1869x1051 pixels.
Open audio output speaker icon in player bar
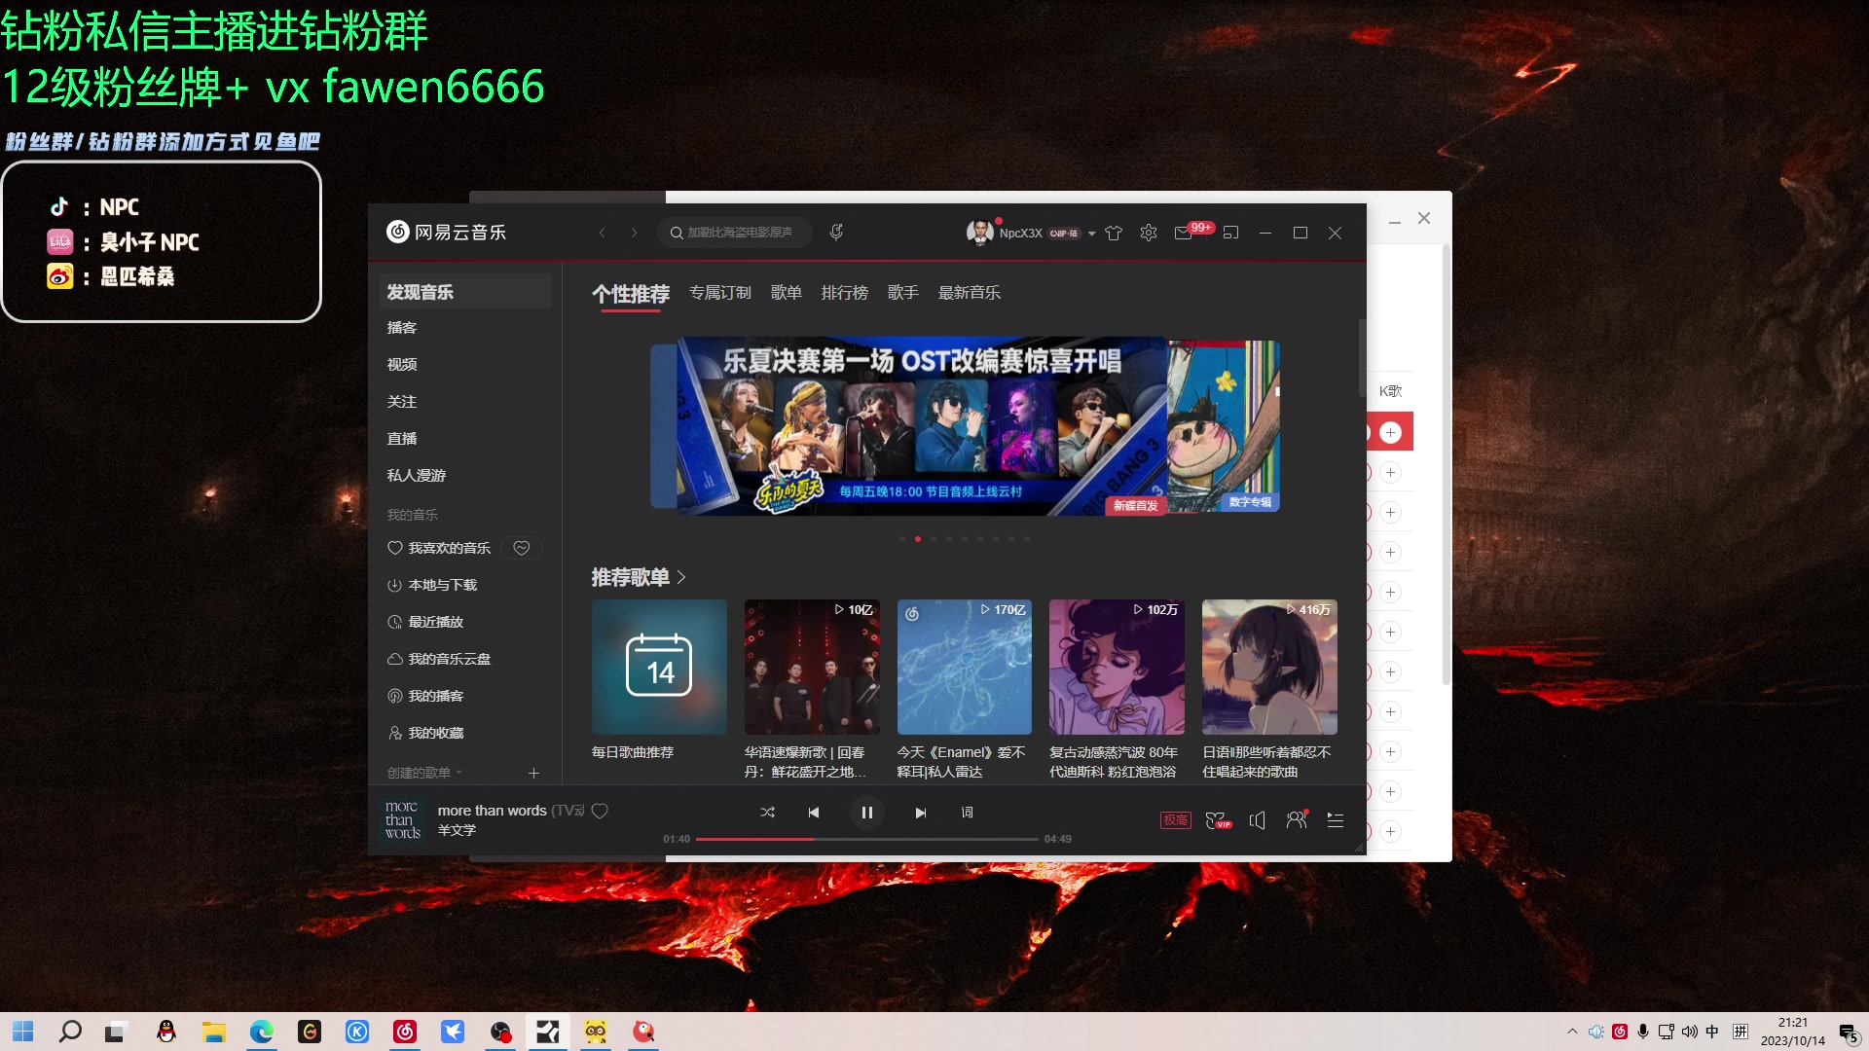pyautogui.click(x=1258, y=820)
